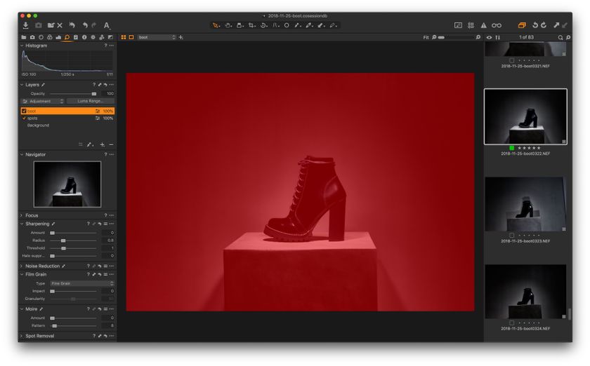Switch viewer to single view icon
The height and width of the screenshot is (366, 590).
[131, 37]
